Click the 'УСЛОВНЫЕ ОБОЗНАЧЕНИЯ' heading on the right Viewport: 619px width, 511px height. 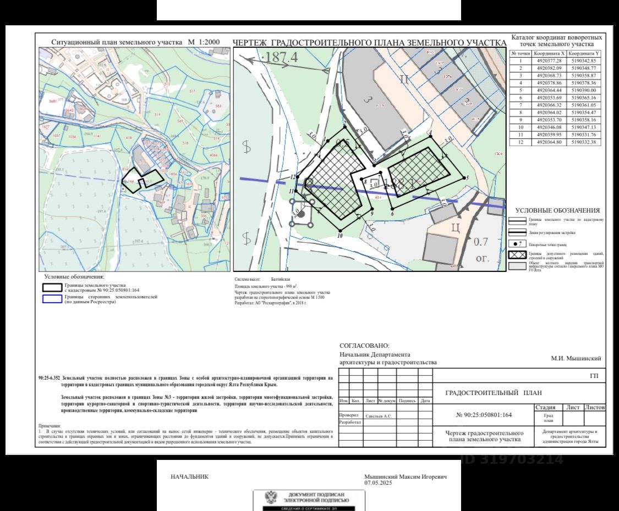557,210
